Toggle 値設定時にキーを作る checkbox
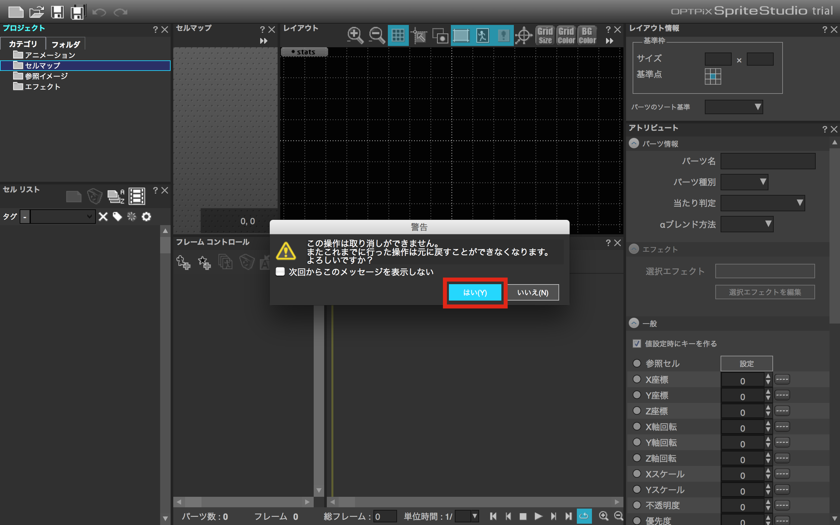 point(637,344)
